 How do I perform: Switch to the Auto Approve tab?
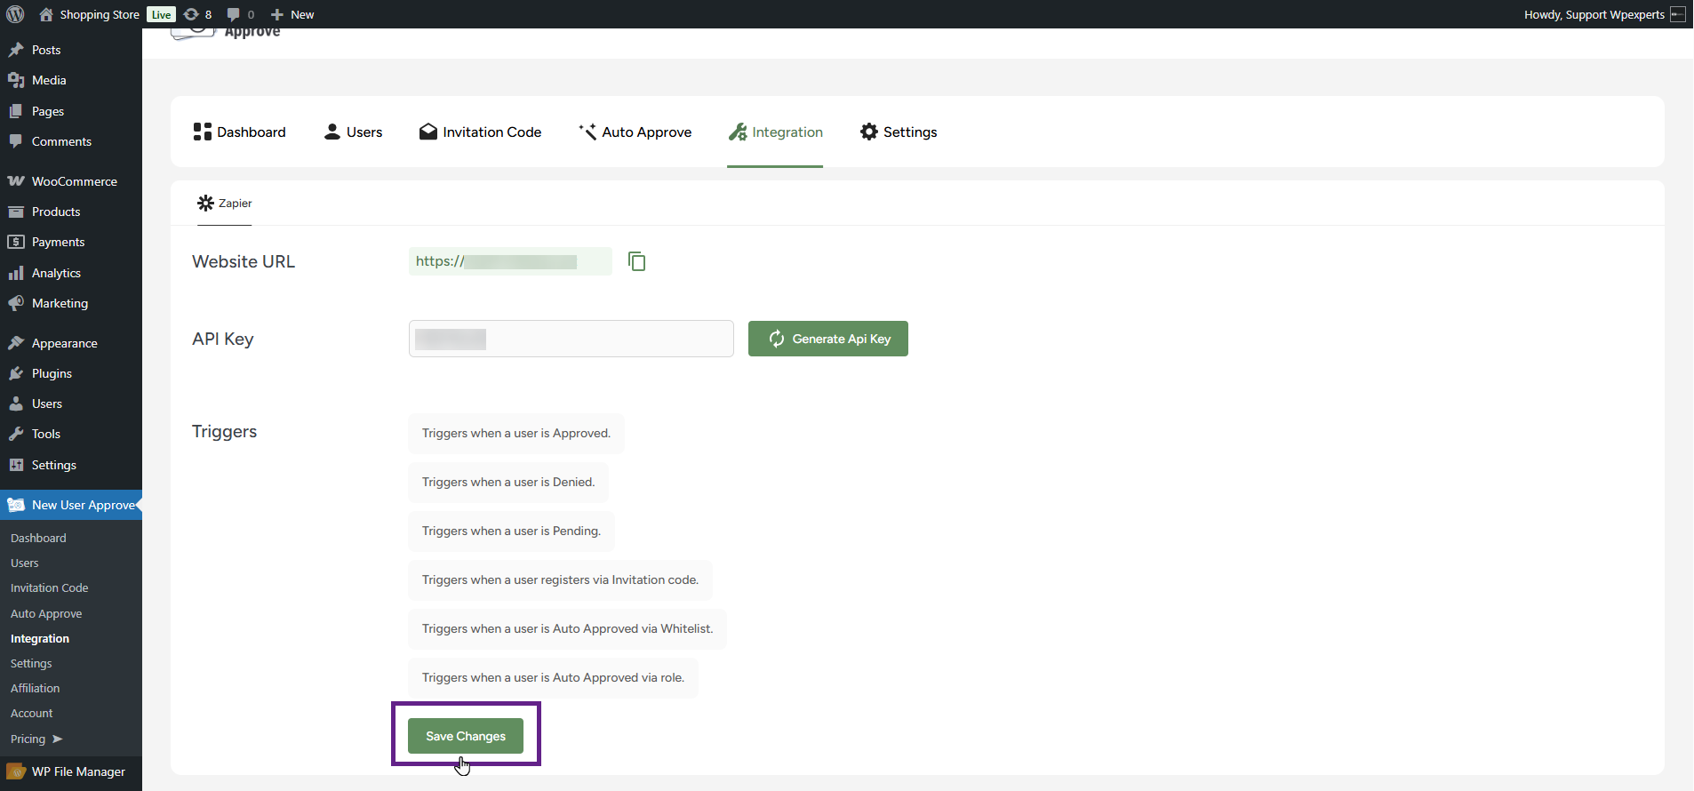coord(635,132)
